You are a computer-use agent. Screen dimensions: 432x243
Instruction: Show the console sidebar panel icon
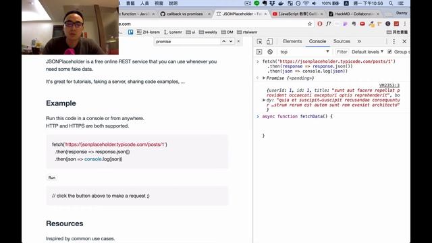pos(259,52)
